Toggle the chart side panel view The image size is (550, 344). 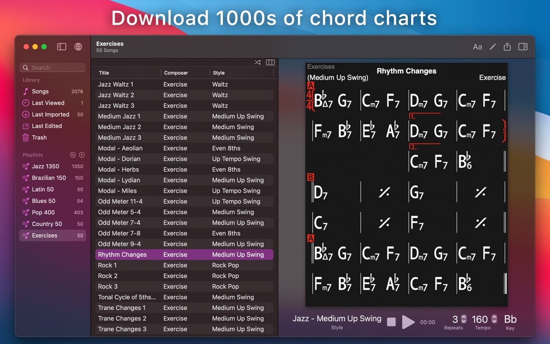tap(523, 47)
